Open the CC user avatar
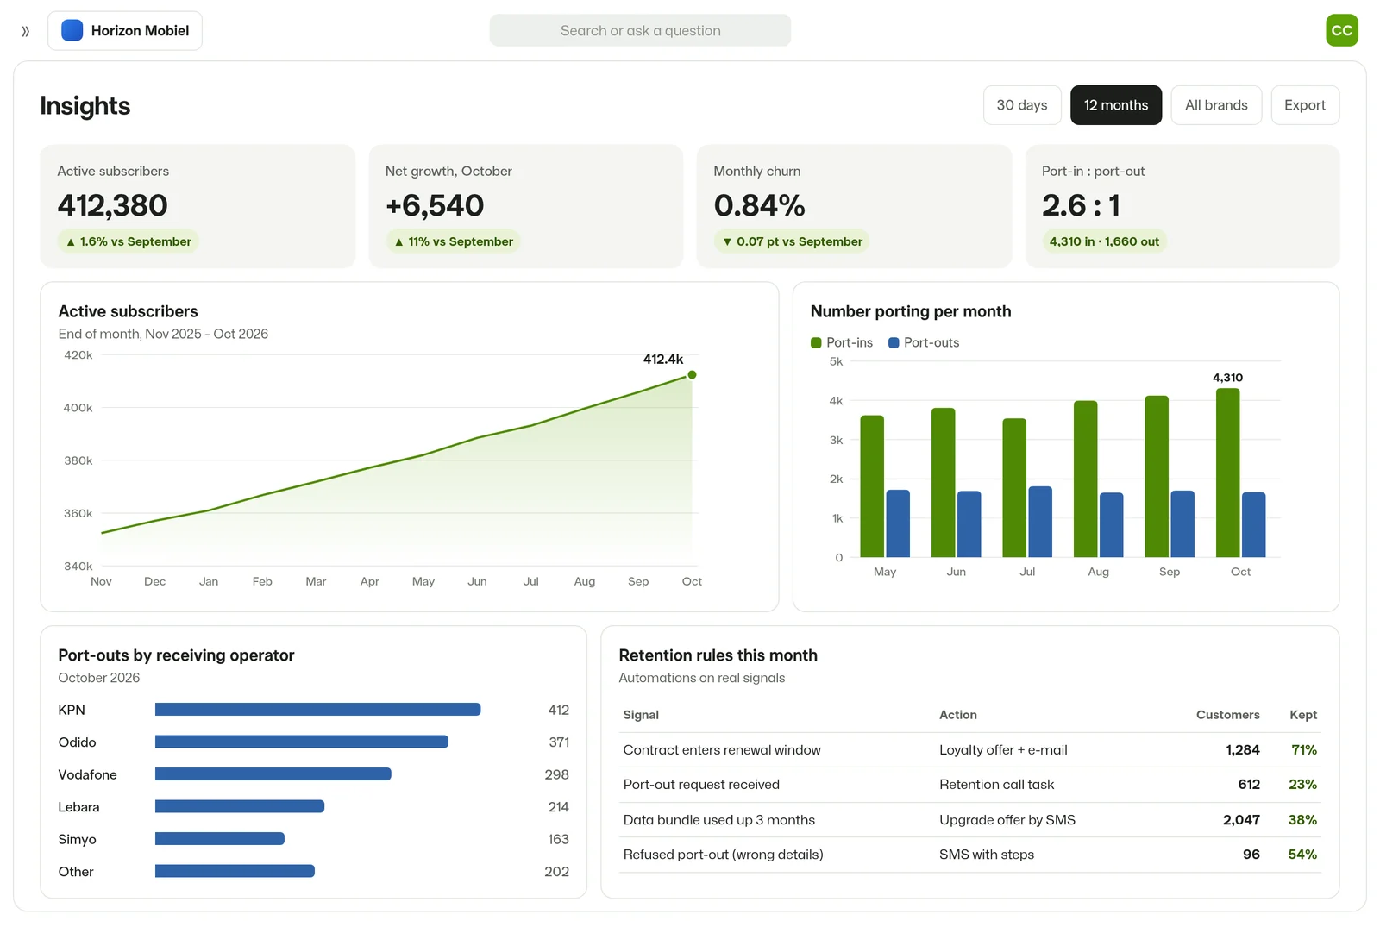 1341,30
